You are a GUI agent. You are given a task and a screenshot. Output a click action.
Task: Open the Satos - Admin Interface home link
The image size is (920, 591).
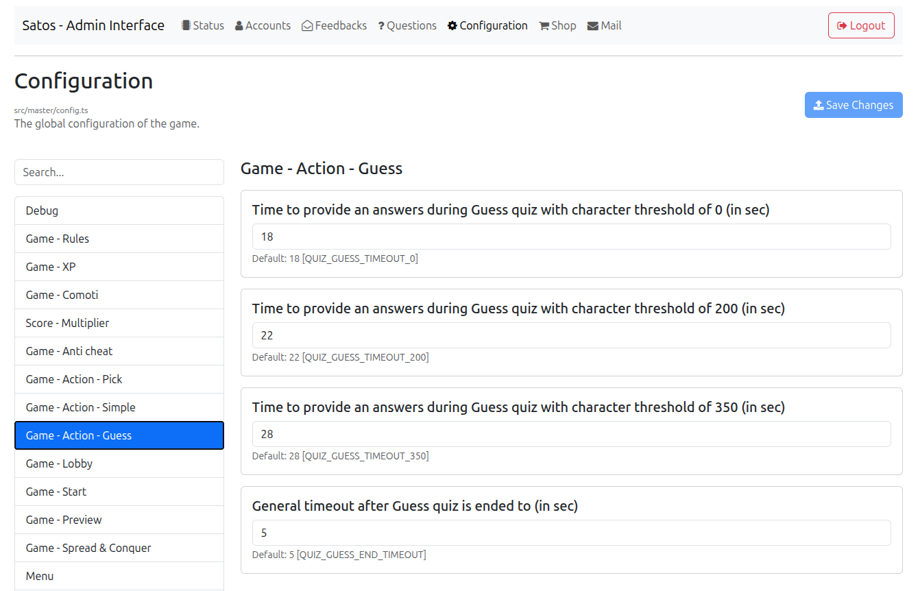(x=93, y=25)
